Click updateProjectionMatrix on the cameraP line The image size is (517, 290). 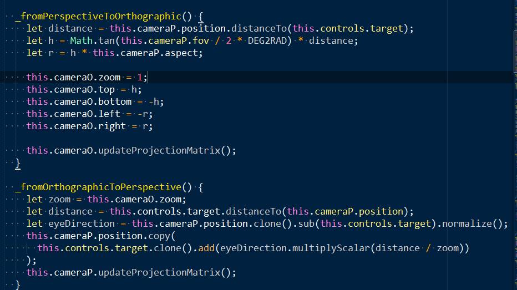pyautogui.click(x=159, y=273)
